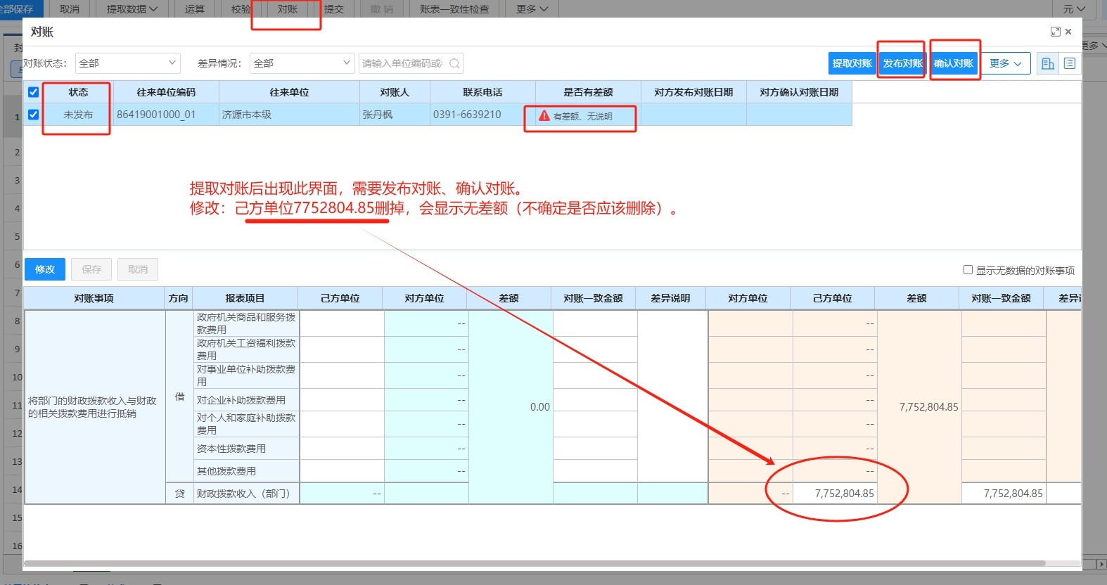The height and width of the screenshot is (585, 1107).
Task: Open the 对账状态 dropdown
Action: 127,63
